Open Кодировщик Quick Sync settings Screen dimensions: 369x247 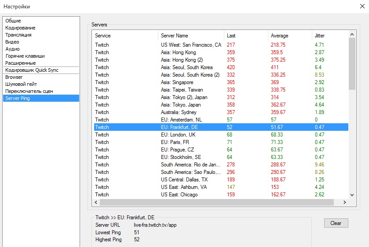pos(32,70)
